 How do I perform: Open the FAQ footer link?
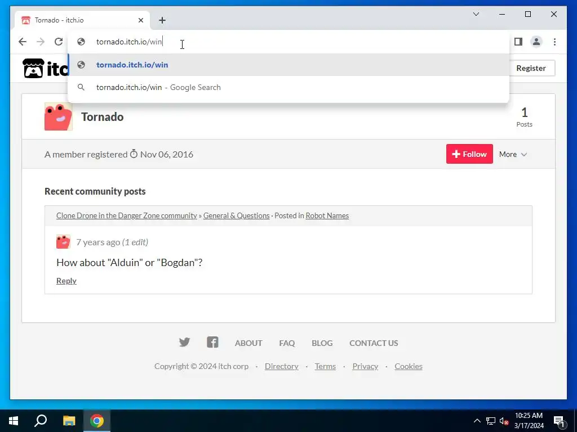click(287, 343)
